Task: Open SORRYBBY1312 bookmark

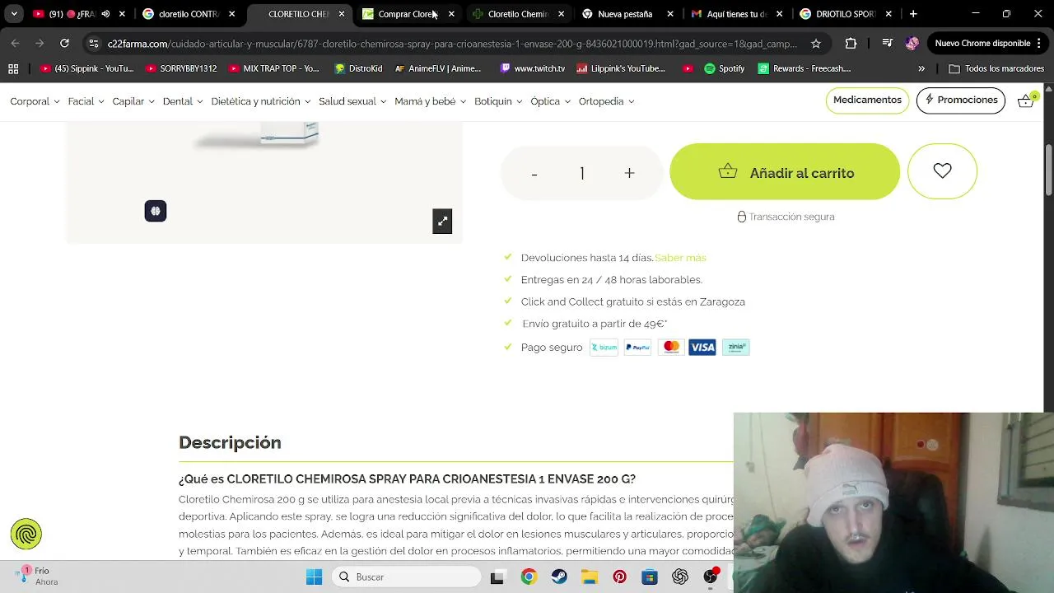Action: coord(180,68)
